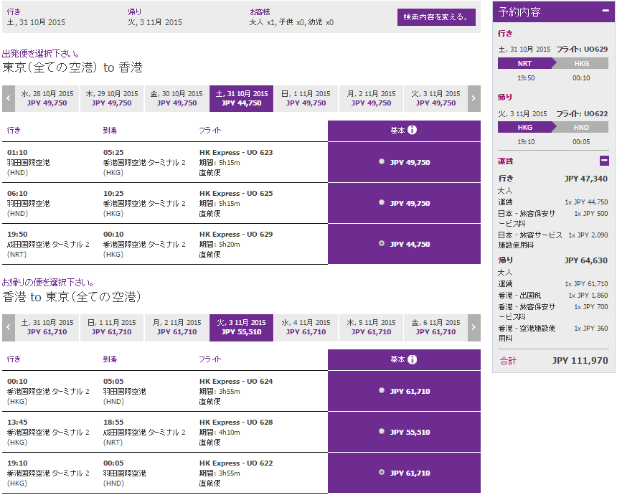Select outbound flight UO 625 departing 06:10
Screen dimensions: 617x495
pos(382,203)
